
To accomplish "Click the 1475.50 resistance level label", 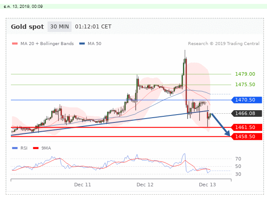I will click(x=245, y=84).
